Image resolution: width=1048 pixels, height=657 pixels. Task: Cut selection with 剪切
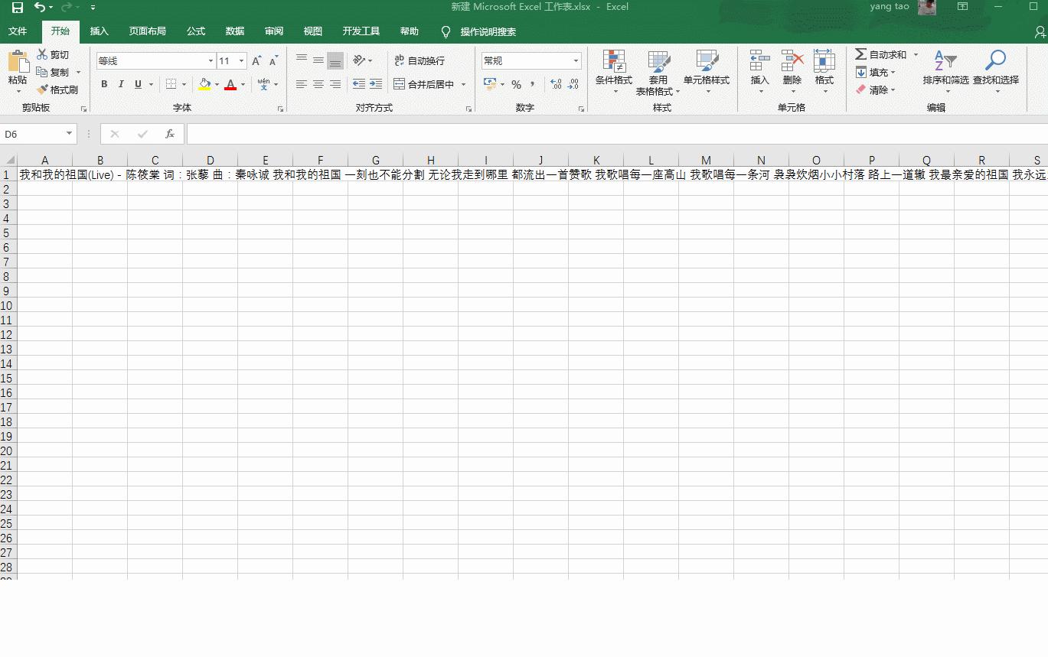(x=53, y=55)
